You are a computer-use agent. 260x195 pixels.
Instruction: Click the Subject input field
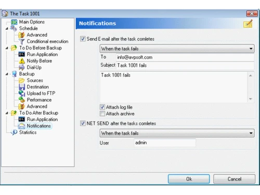[x=185, y=66]
